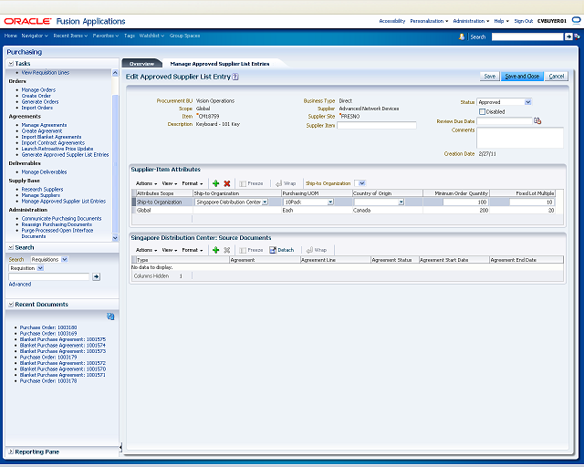Open the Navigator menu
Image resolution: width=584 pixels, height=467 pixels.
click(x=35, y=36)
